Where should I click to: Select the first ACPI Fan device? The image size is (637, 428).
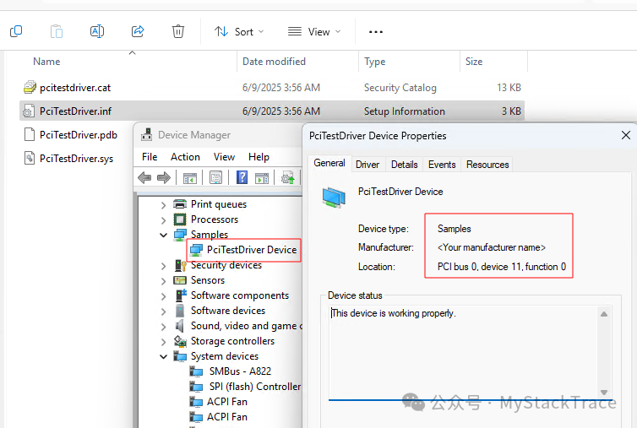coord(227,402)
